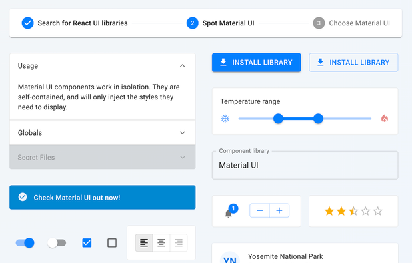The height and width of the screenshot is (263, 412).
Task: Click the Usage description paragraph
Action: [x=99, y=97]
